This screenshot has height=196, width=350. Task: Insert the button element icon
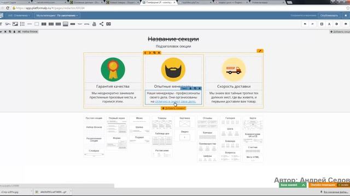point(73,24)
